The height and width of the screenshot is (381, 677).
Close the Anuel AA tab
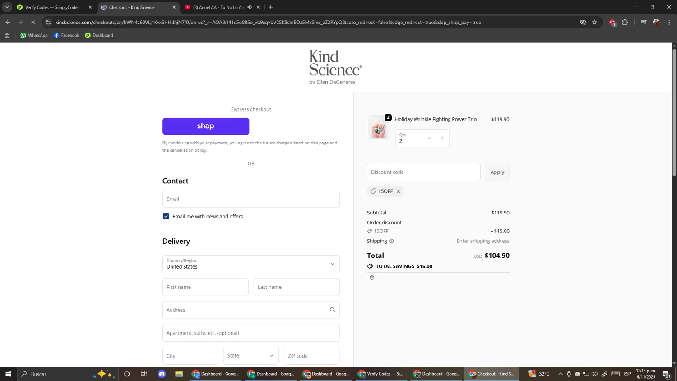click(258, 7)
